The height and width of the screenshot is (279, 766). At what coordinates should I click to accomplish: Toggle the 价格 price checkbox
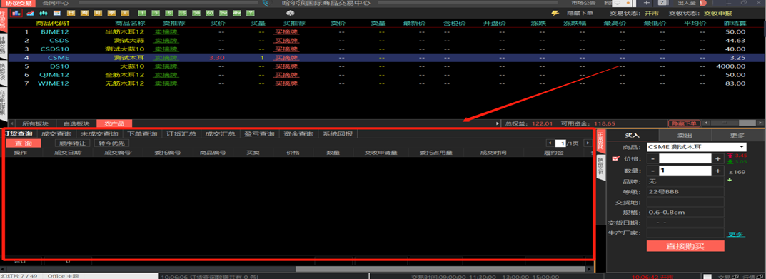click(615, 158)
